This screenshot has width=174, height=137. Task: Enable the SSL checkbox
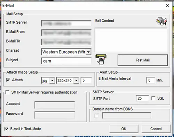click(x=153, y=98)
